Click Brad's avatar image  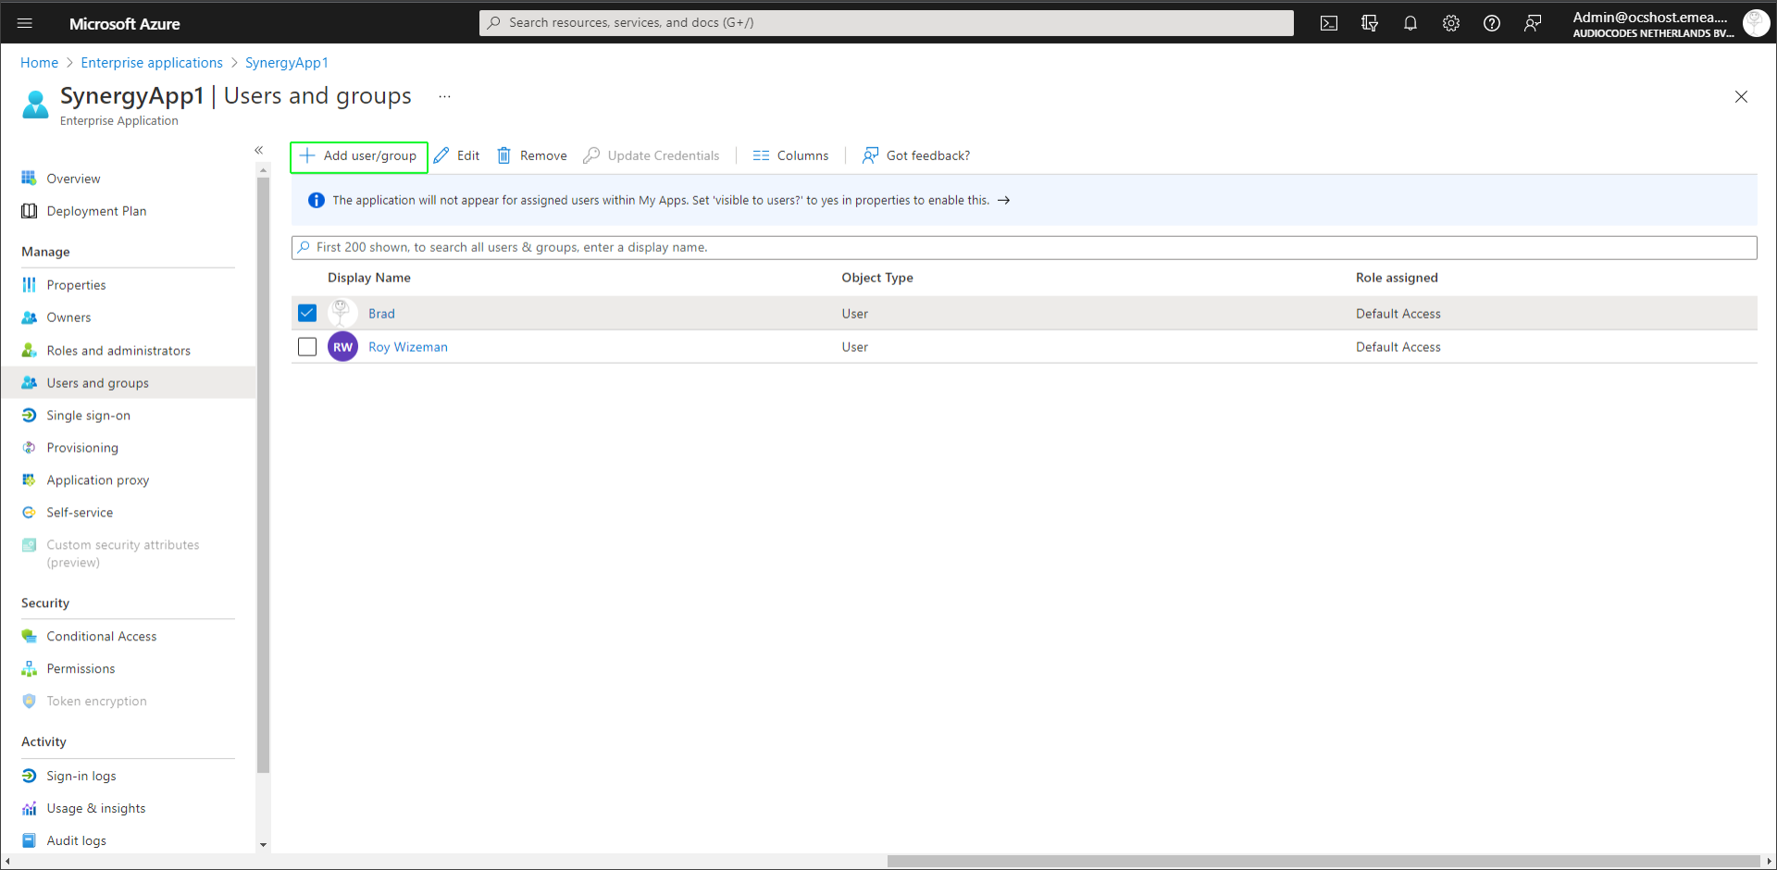pyautogui.click(x=342, y=313)
